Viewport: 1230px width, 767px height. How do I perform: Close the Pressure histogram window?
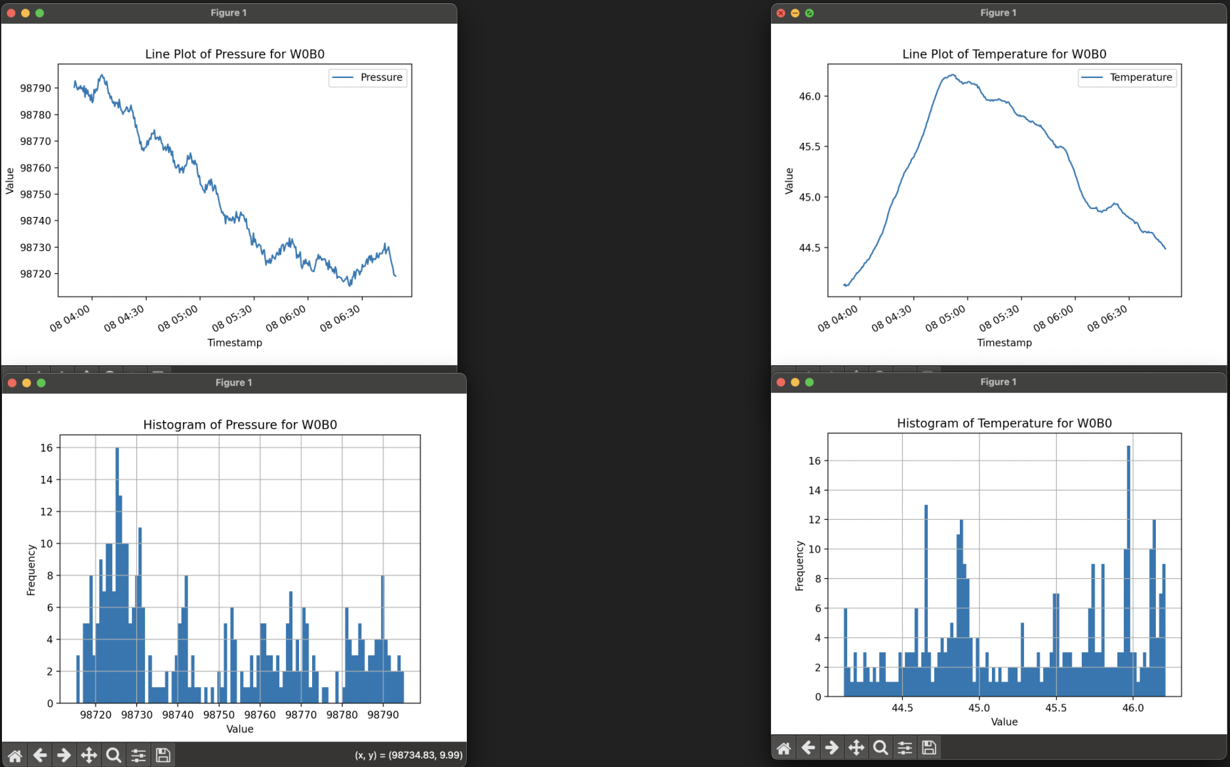click(12, 383)
